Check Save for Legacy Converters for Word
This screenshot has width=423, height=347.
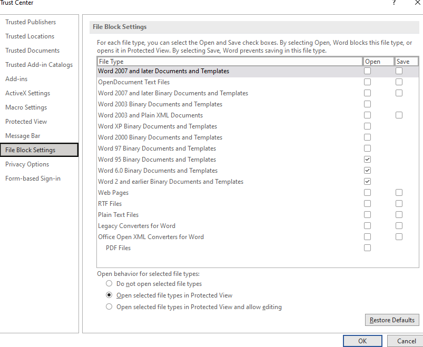coord(399,226)
